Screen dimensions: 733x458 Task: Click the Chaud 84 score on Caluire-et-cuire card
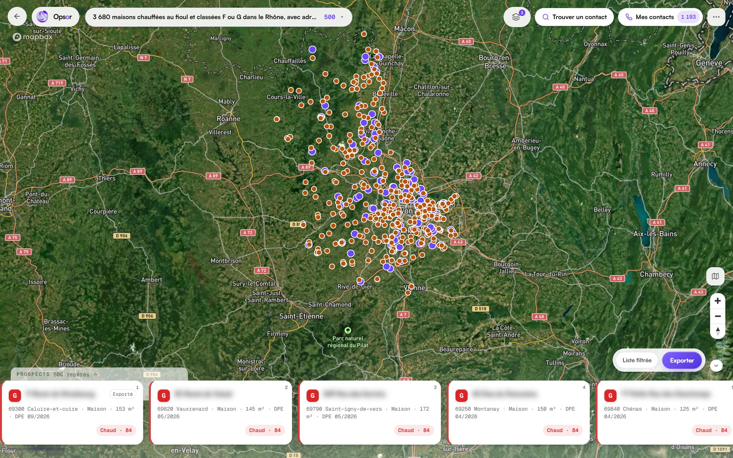click(x=116, y=430)
